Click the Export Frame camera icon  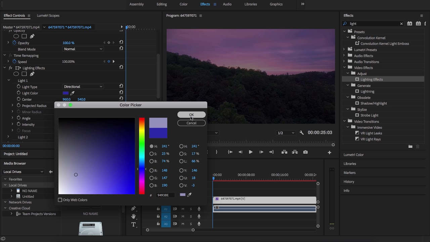[305, 152]
